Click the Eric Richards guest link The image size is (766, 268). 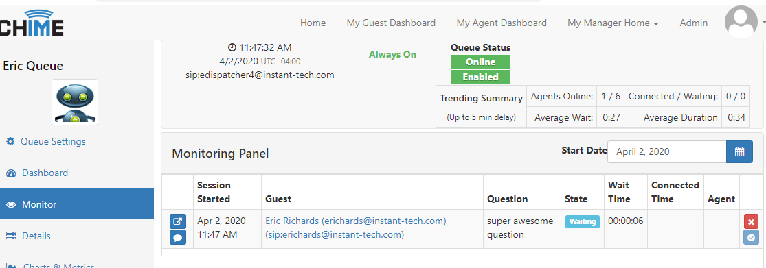[x=356, y=228]
